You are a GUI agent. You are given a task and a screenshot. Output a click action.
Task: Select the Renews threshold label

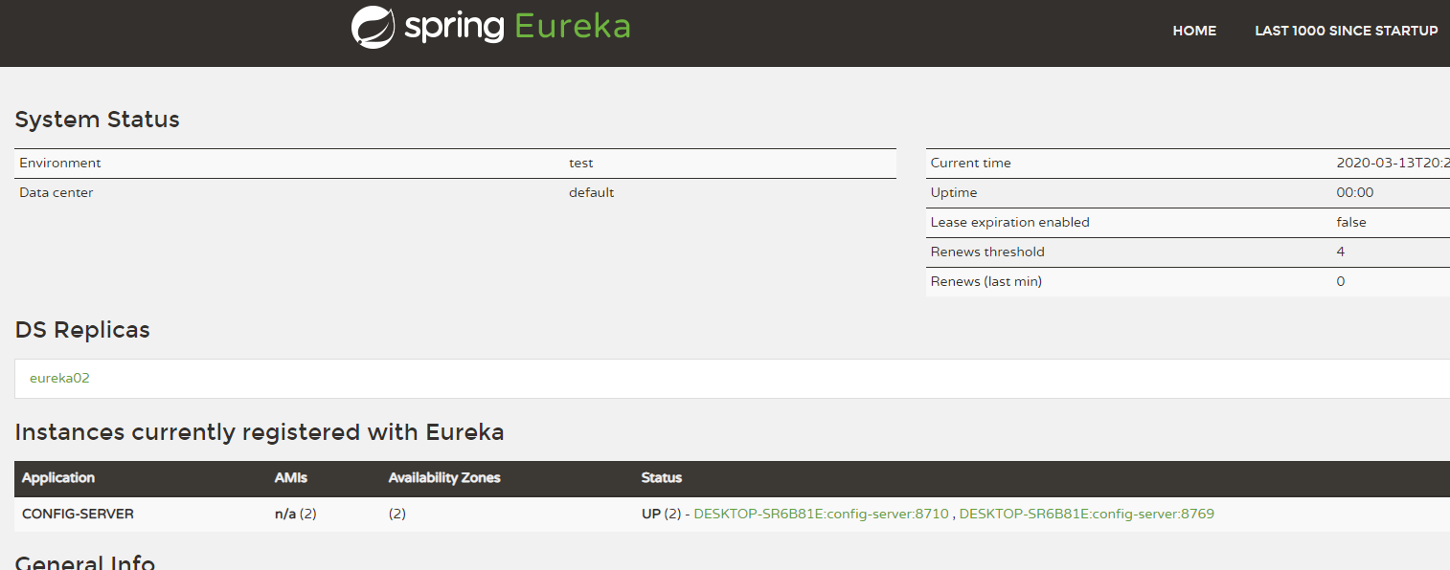point(987,252)
